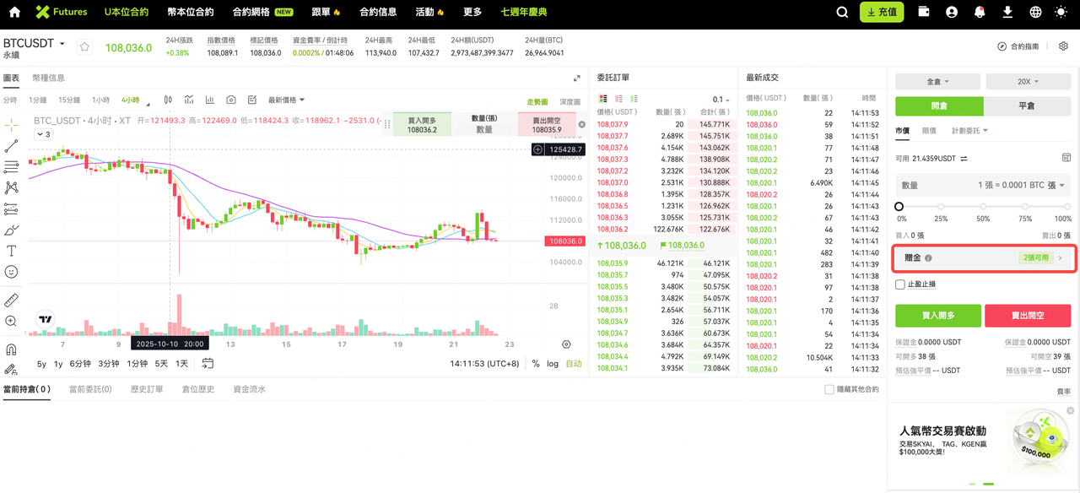Select the 限價 limit order tab
1080x493 pixels.
click(929, 131)
